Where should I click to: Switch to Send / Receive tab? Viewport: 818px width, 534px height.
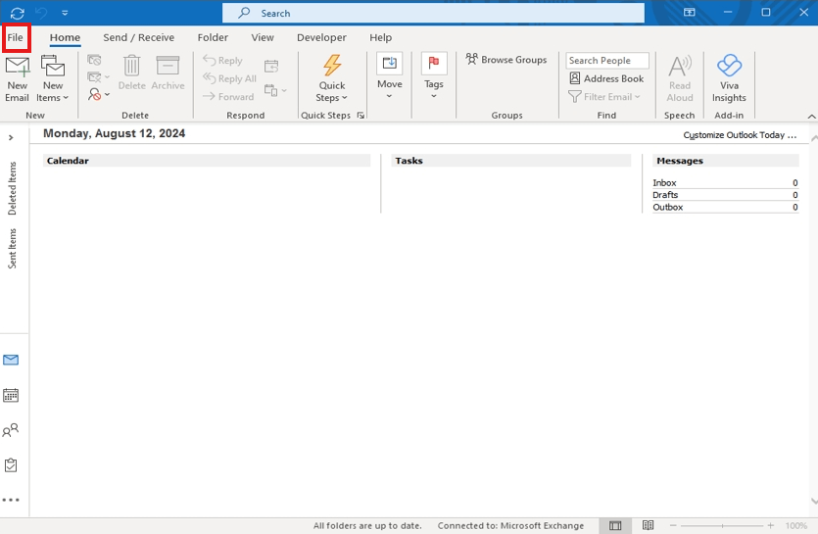pos(139,37)
